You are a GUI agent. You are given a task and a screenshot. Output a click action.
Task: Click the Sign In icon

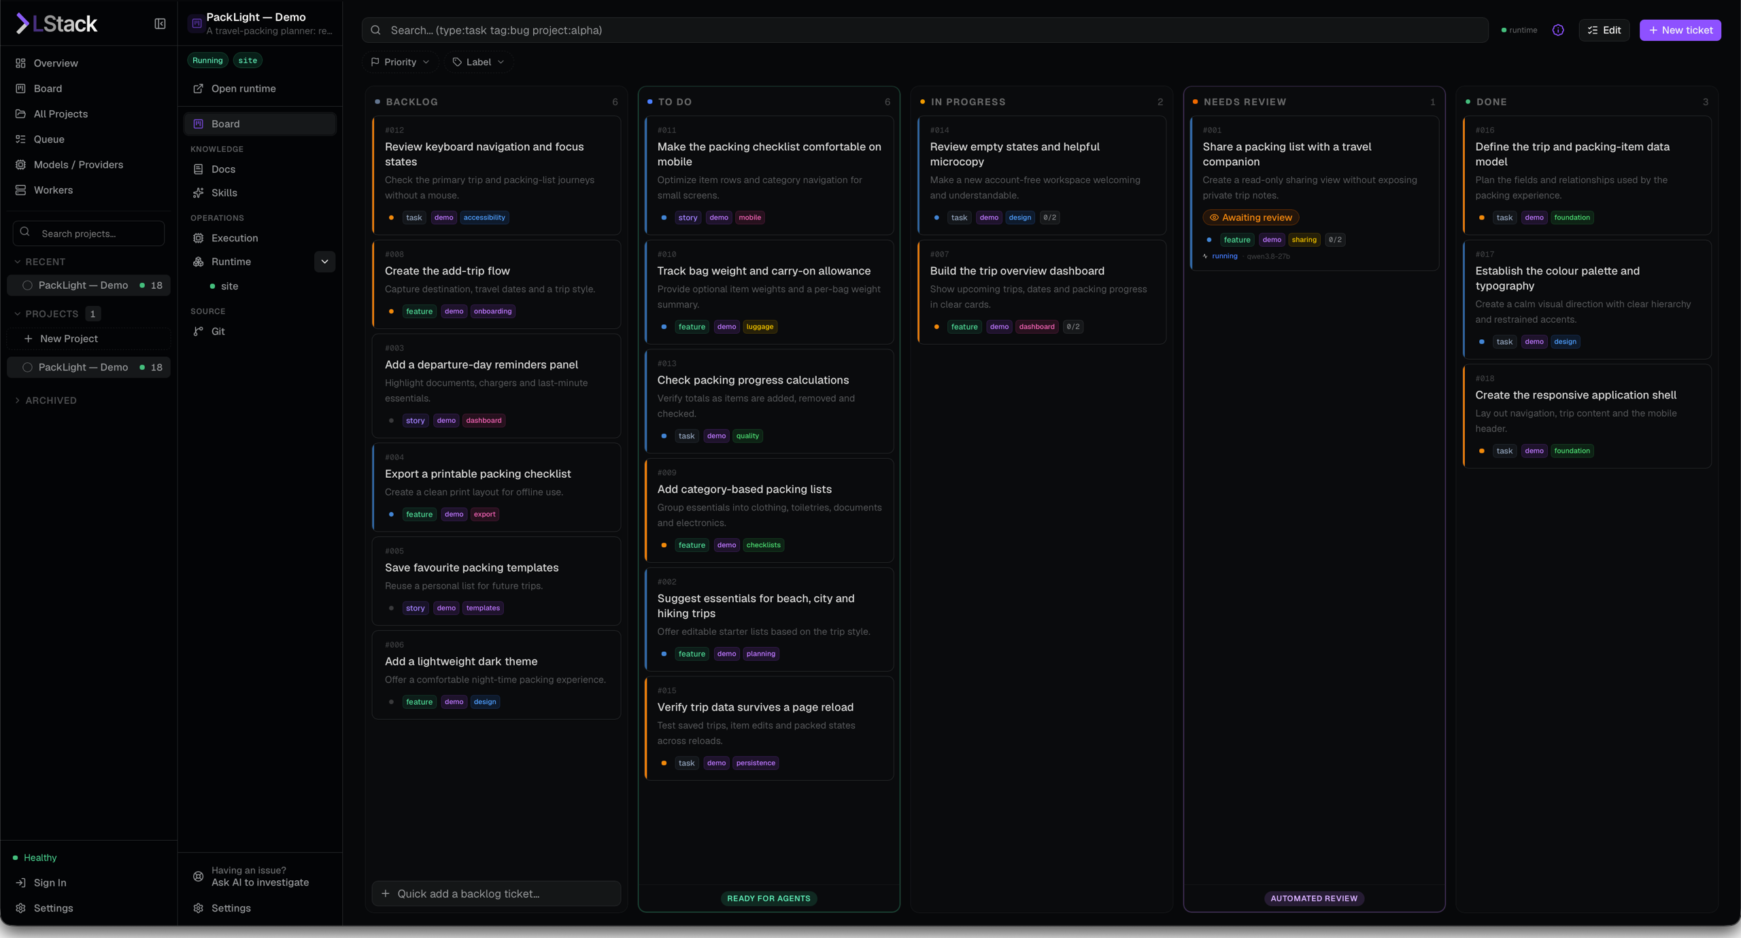click(x=21, y=883)
